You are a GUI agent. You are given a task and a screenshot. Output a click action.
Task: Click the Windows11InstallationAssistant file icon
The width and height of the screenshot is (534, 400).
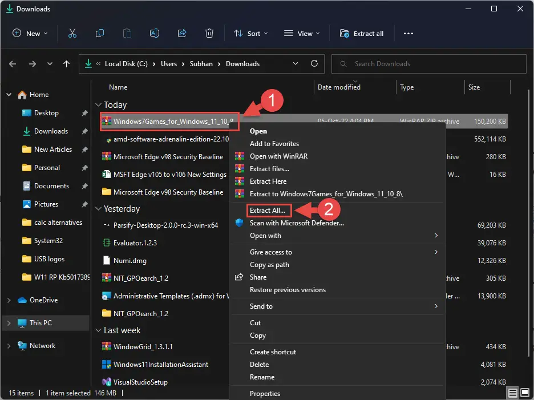coord(107,364)
